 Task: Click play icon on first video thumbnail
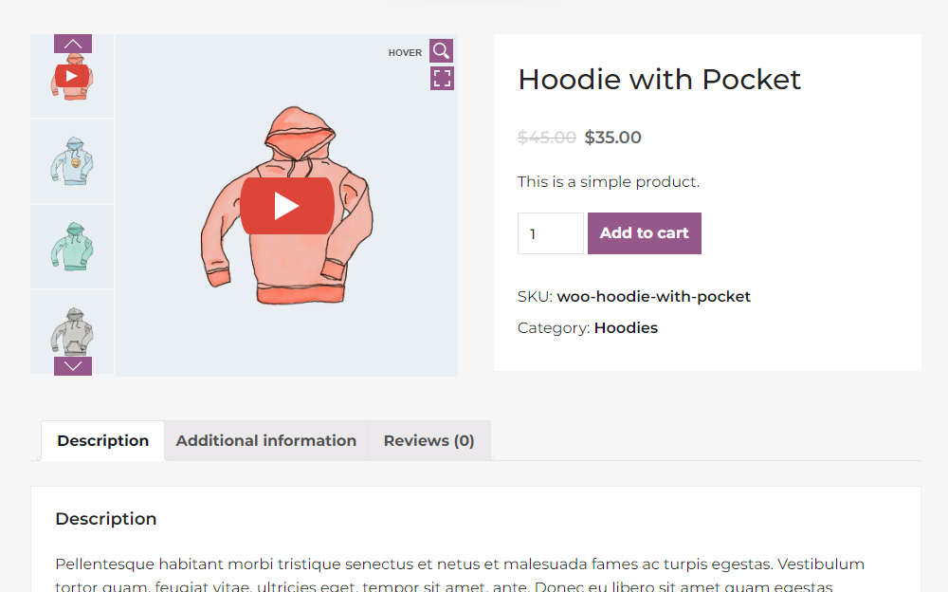pyautogui.click(x=72, y=76)
